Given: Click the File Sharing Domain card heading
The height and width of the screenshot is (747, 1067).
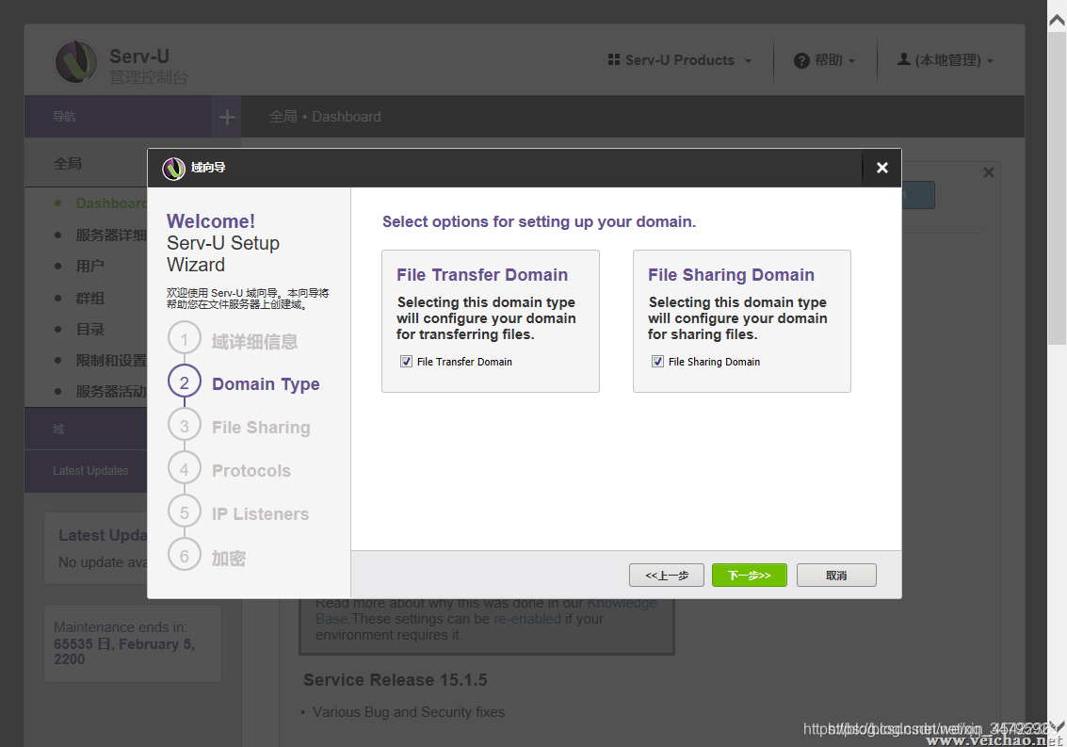Looking at the screenshot, I should coord(731,275).
